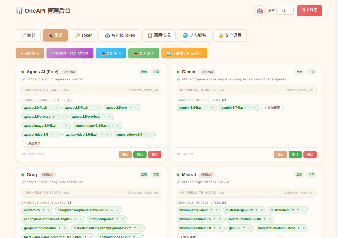
Task: Click 导出渠道 export button
Action: (x=111, y=53)
